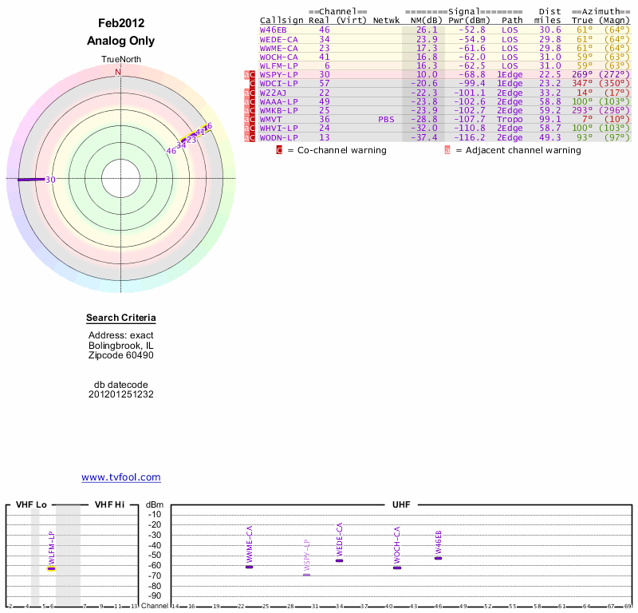
Task: Click the WSPY-LP faded marker in UHF chart
Action: point(306,575)
